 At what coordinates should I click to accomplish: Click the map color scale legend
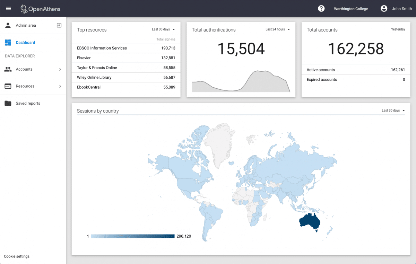132,236
